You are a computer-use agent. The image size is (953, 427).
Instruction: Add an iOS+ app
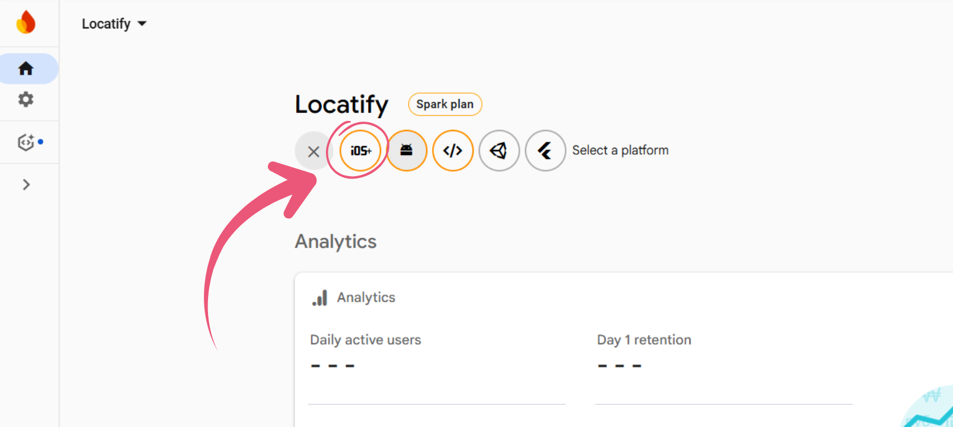(360, 151)
